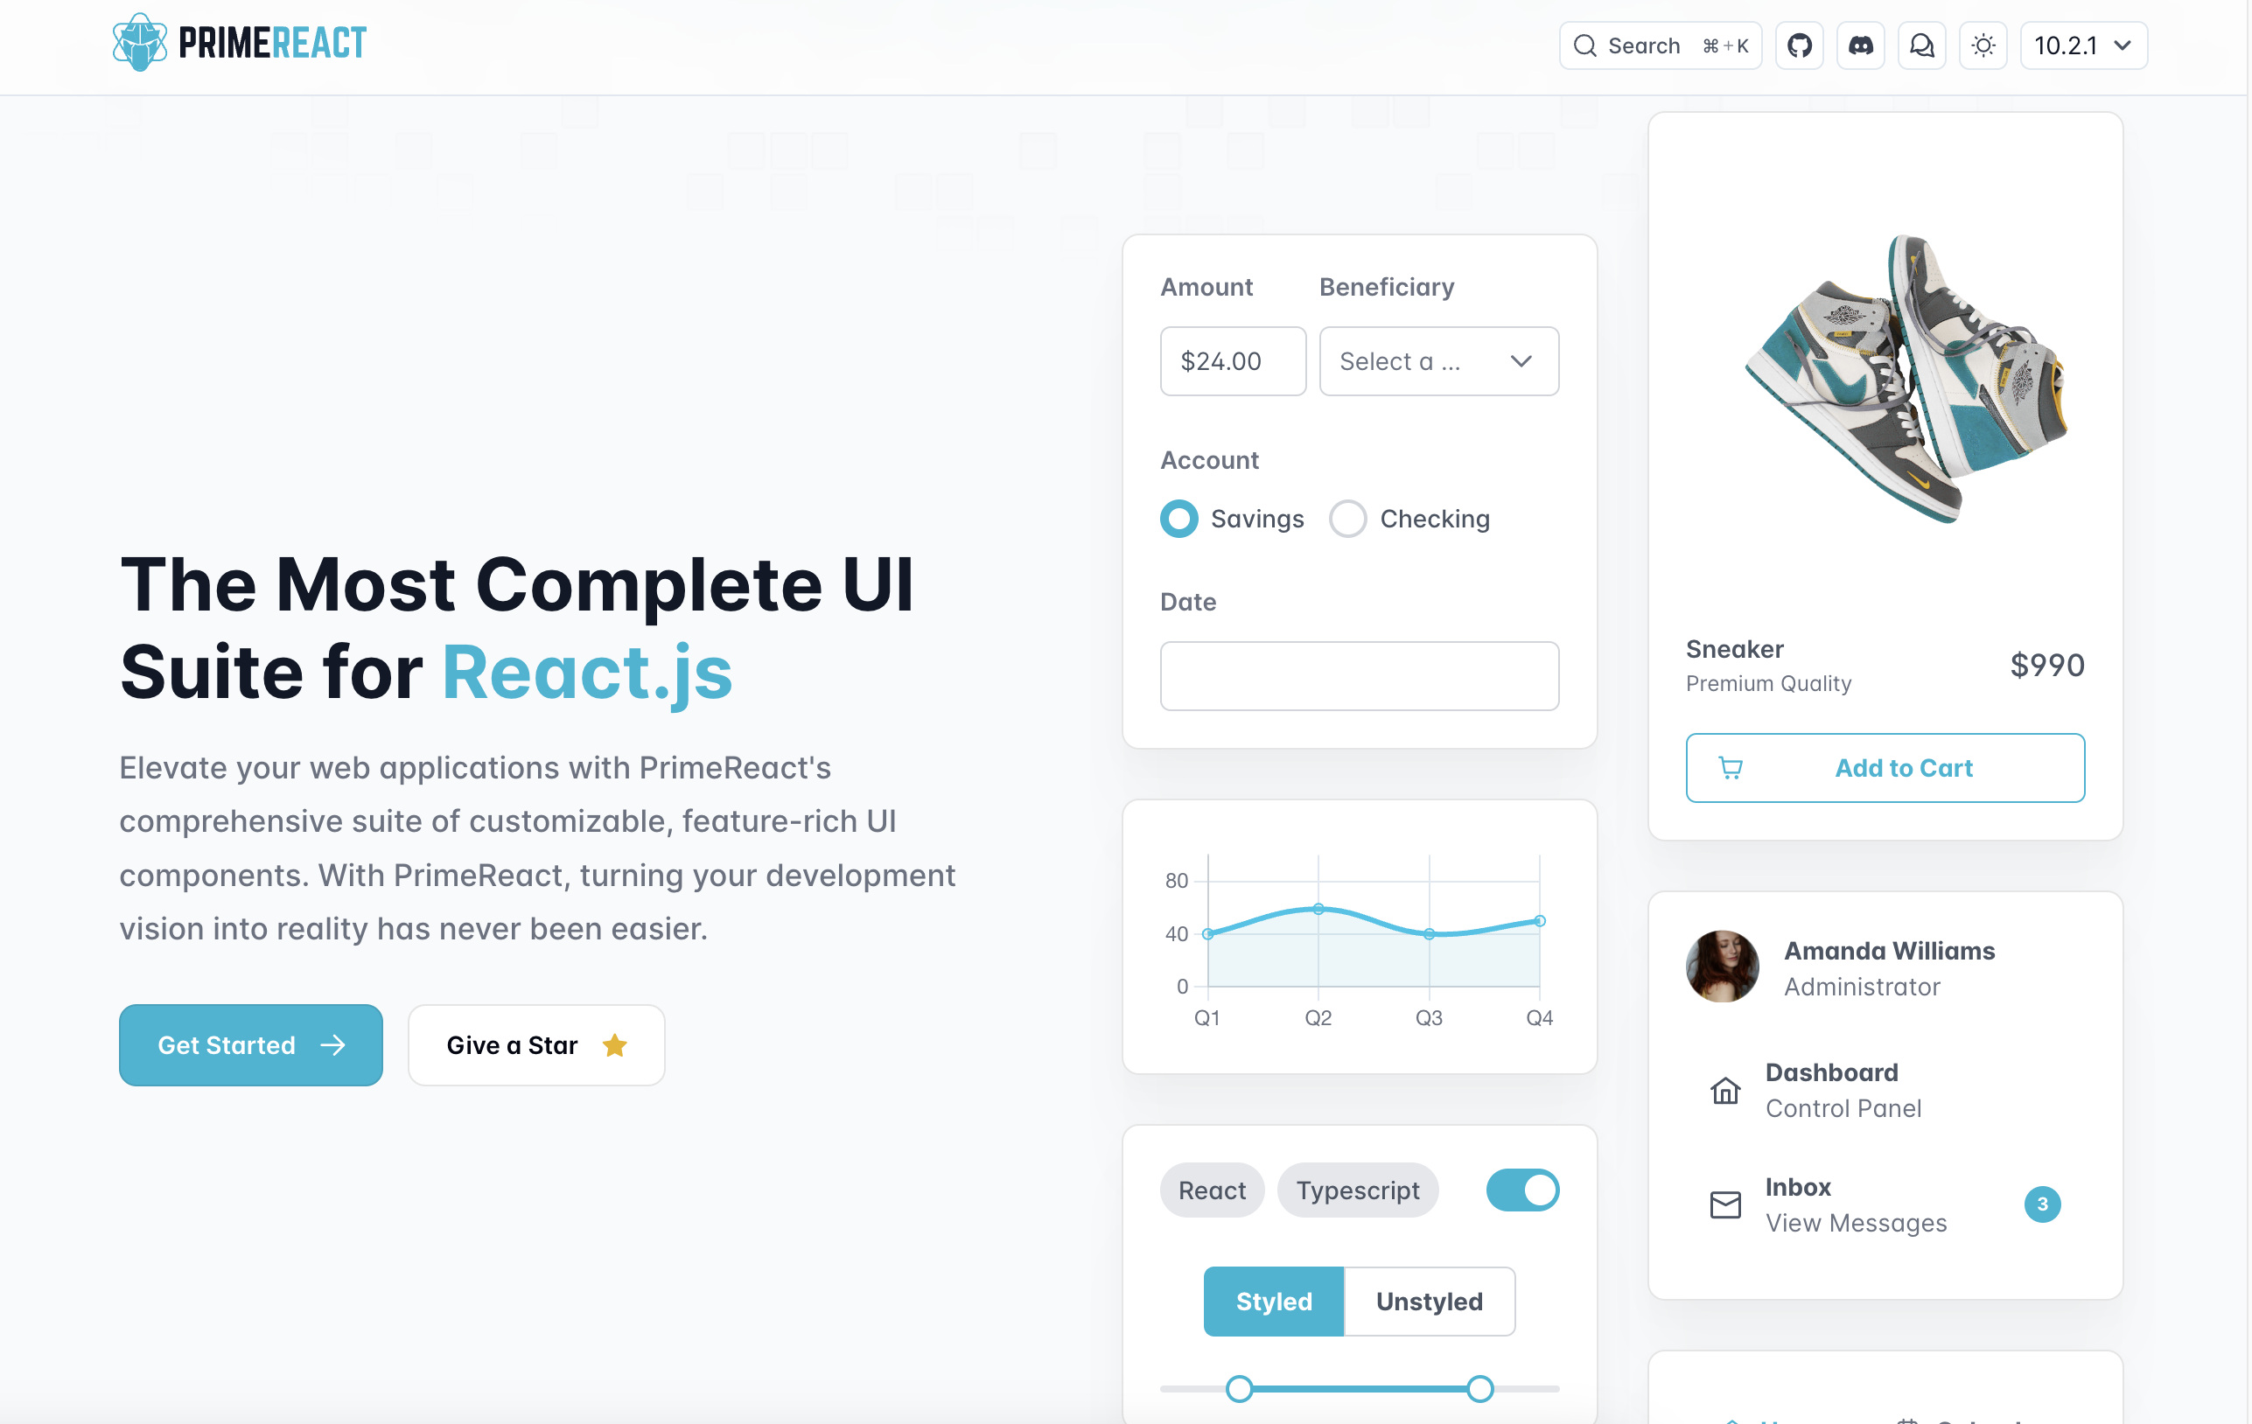Turn off the blue toggle switch
2252x1424 pixels.
coord(1521,1190)
